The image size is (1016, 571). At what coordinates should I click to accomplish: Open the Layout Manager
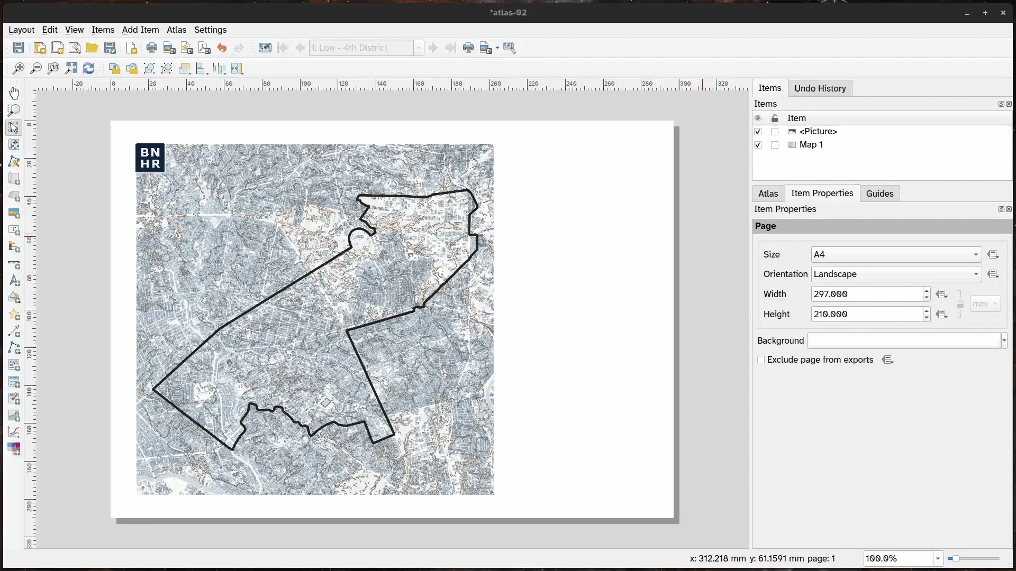(x=75, y=48)
